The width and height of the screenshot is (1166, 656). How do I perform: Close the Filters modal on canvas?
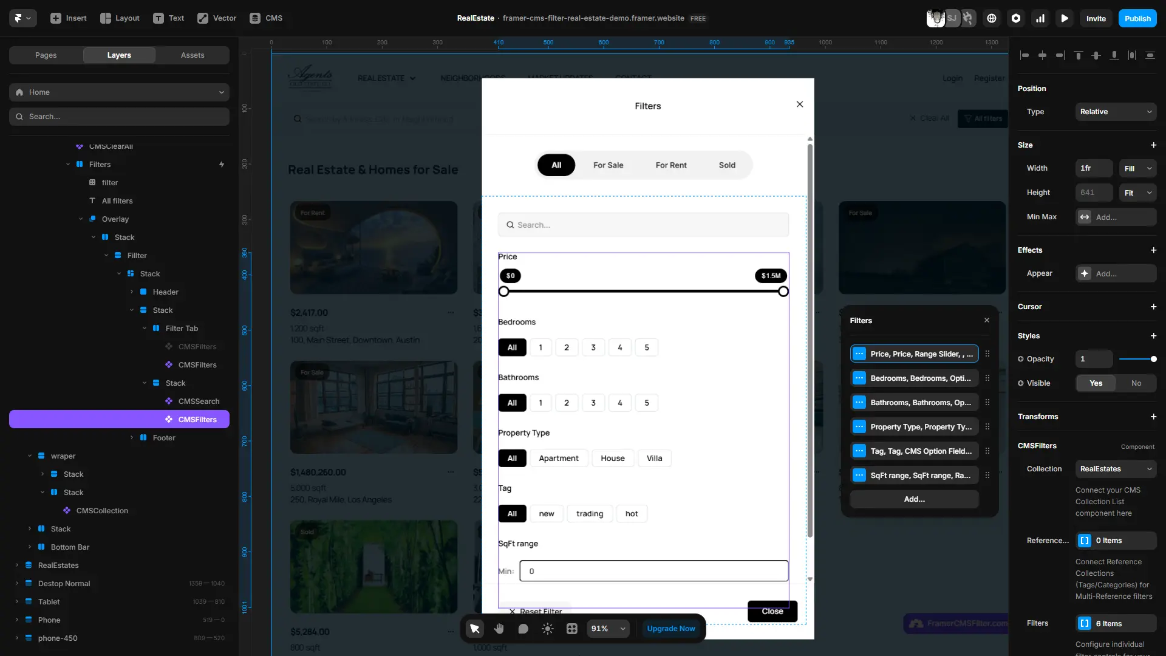pos(800,104)
